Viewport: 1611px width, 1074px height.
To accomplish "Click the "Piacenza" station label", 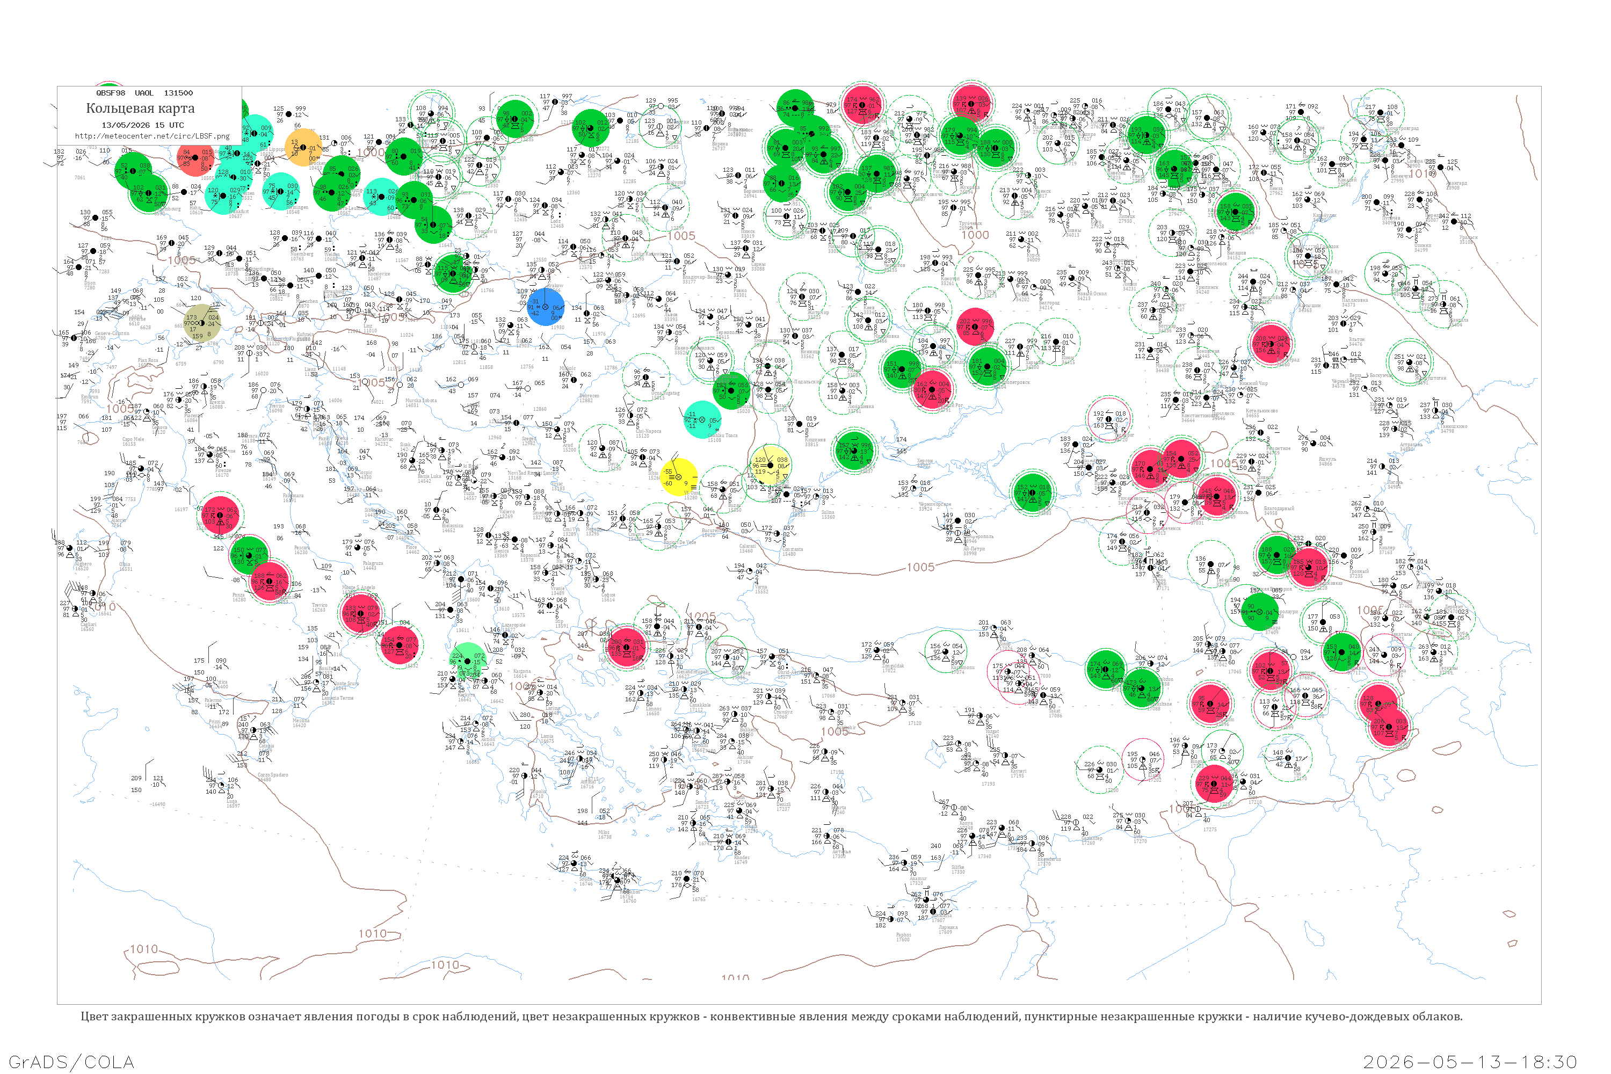I will [x=193, y=416].
